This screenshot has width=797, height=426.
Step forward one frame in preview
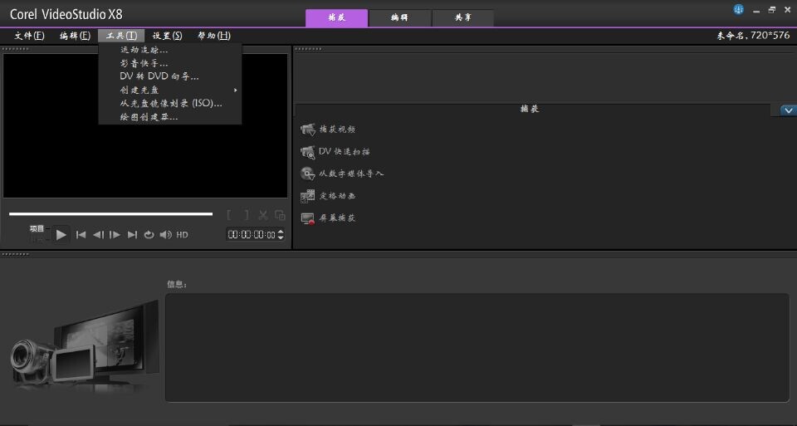coord(115,235)
